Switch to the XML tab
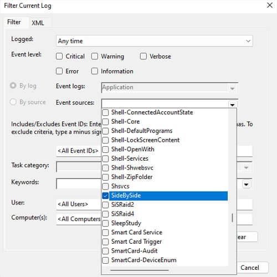277x277 pixels. click(x=38, y=23)
